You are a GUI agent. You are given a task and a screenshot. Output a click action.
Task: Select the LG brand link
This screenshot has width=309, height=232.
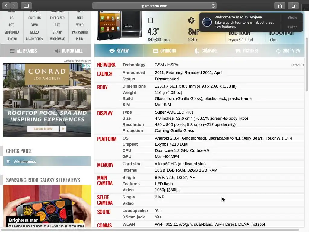(x=12, y=18)
